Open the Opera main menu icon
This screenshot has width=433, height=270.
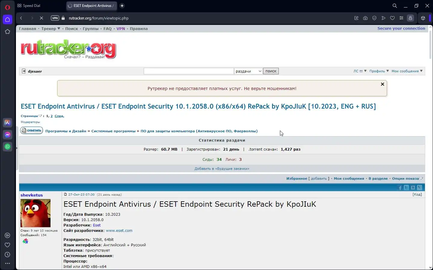click(x=8, y=7)
